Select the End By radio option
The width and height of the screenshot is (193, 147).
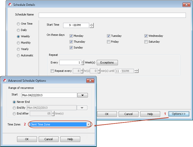coord(15,108)
